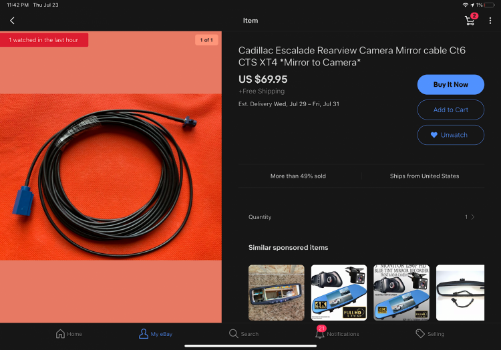Tap the Selling tag icon
Screen dimensions: 501x350
tap(420, 334)
